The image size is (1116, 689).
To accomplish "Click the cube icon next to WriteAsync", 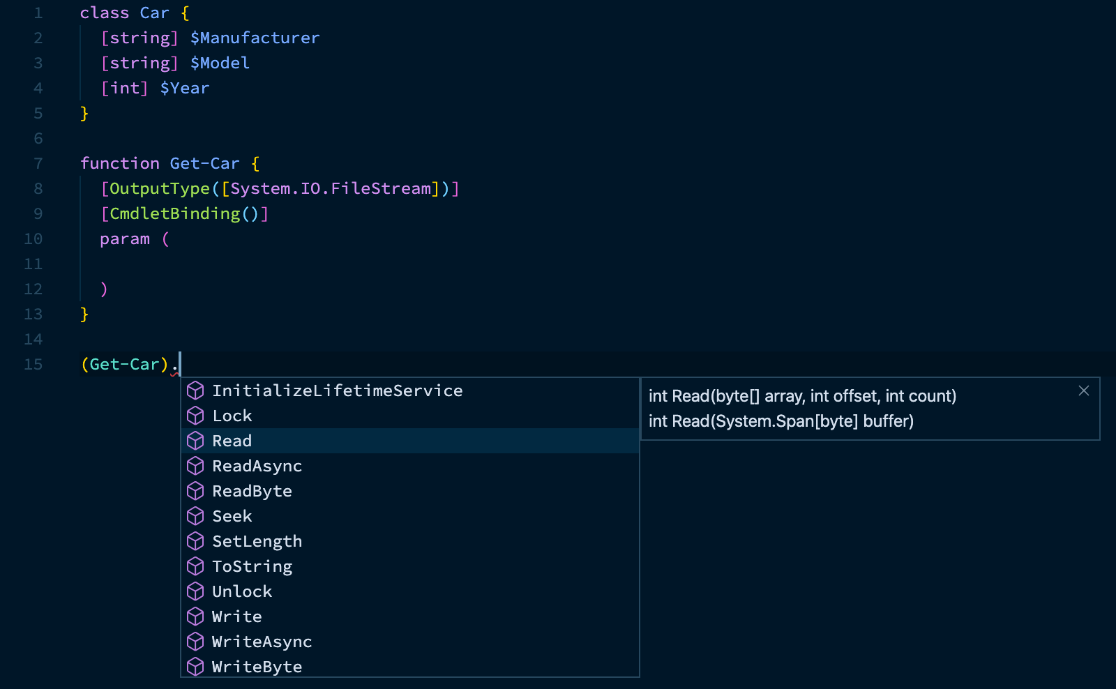I will click(196, 642).
